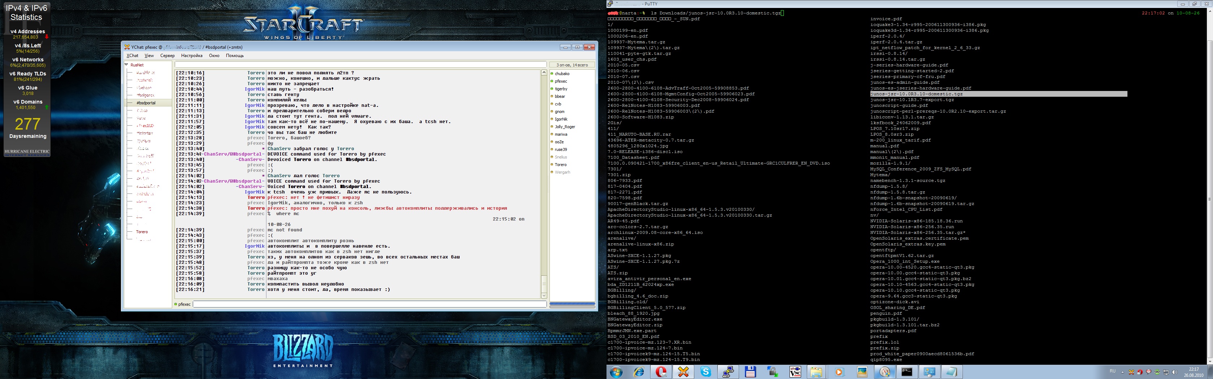
Task: Click the chat message input field
Action: [x=369, y=304]
